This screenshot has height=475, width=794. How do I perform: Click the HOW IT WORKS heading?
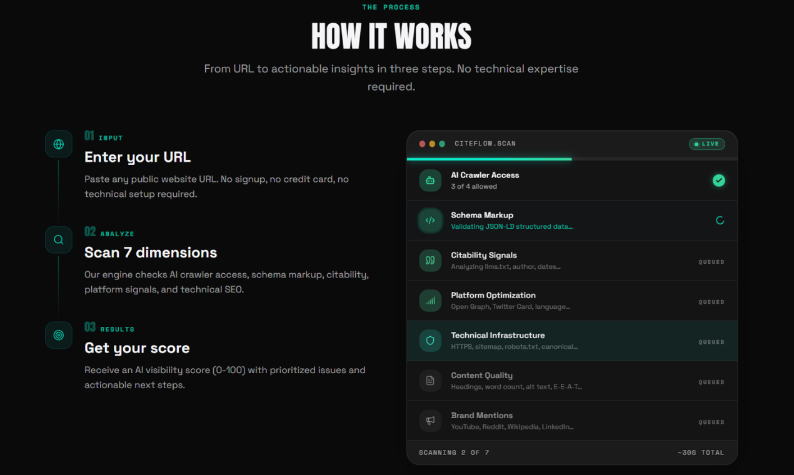coord(391,36)
